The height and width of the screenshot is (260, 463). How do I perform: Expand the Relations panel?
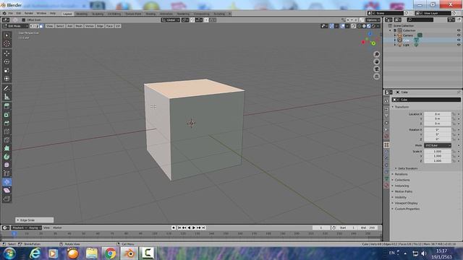coord(400,174)
